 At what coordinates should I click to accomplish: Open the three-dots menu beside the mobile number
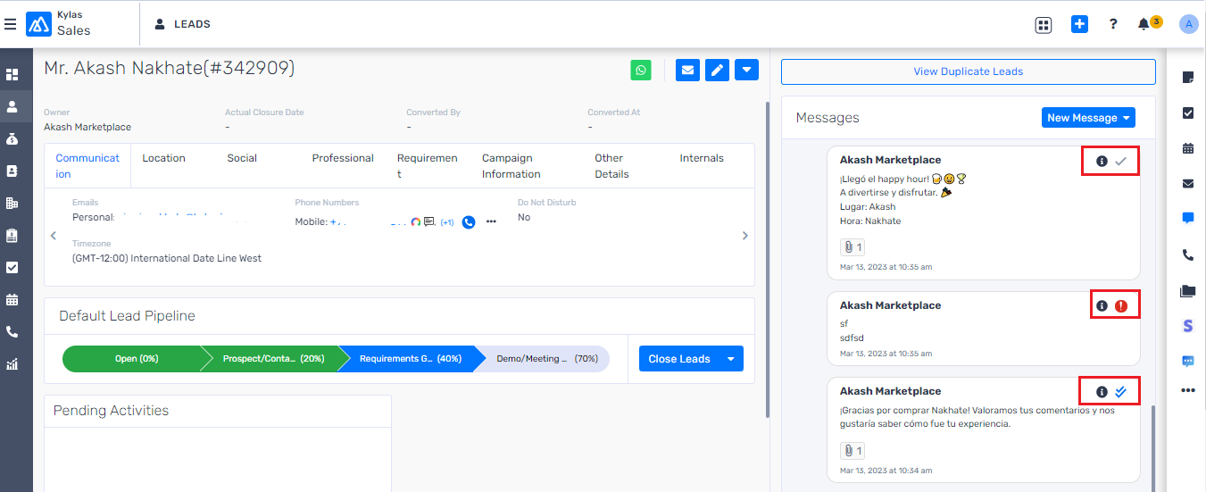click(x=491, y=221)
